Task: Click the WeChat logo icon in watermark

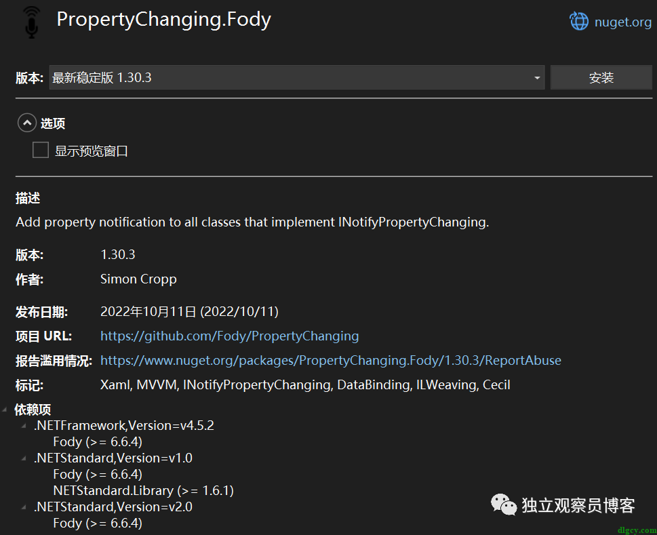Action: (x=504, y=505)
